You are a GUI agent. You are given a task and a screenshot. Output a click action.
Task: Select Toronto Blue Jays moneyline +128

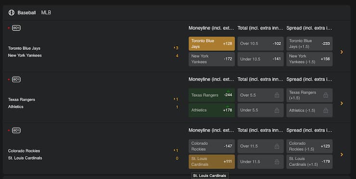point(212,44)
